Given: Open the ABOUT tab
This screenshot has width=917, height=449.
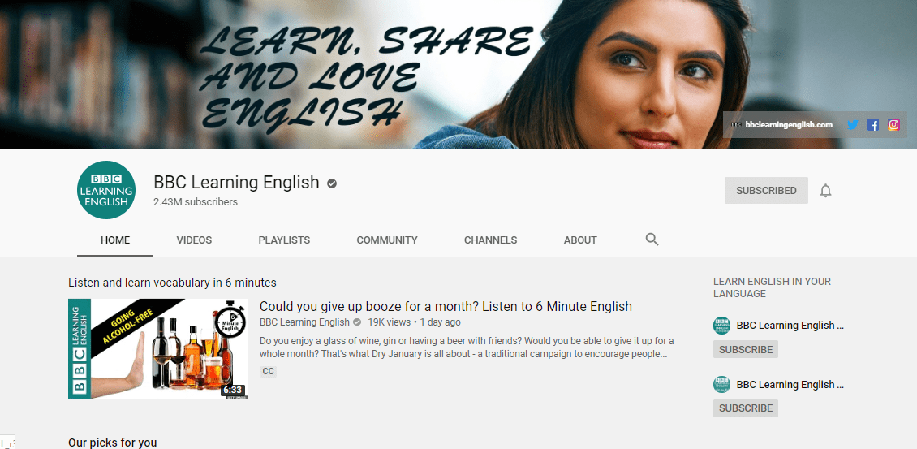Looking at the screenshot, I should 580,240.
